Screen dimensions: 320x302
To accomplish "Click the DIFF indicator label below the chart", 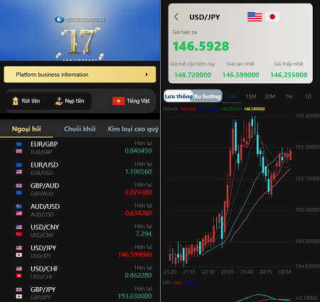I will [167, 283].
